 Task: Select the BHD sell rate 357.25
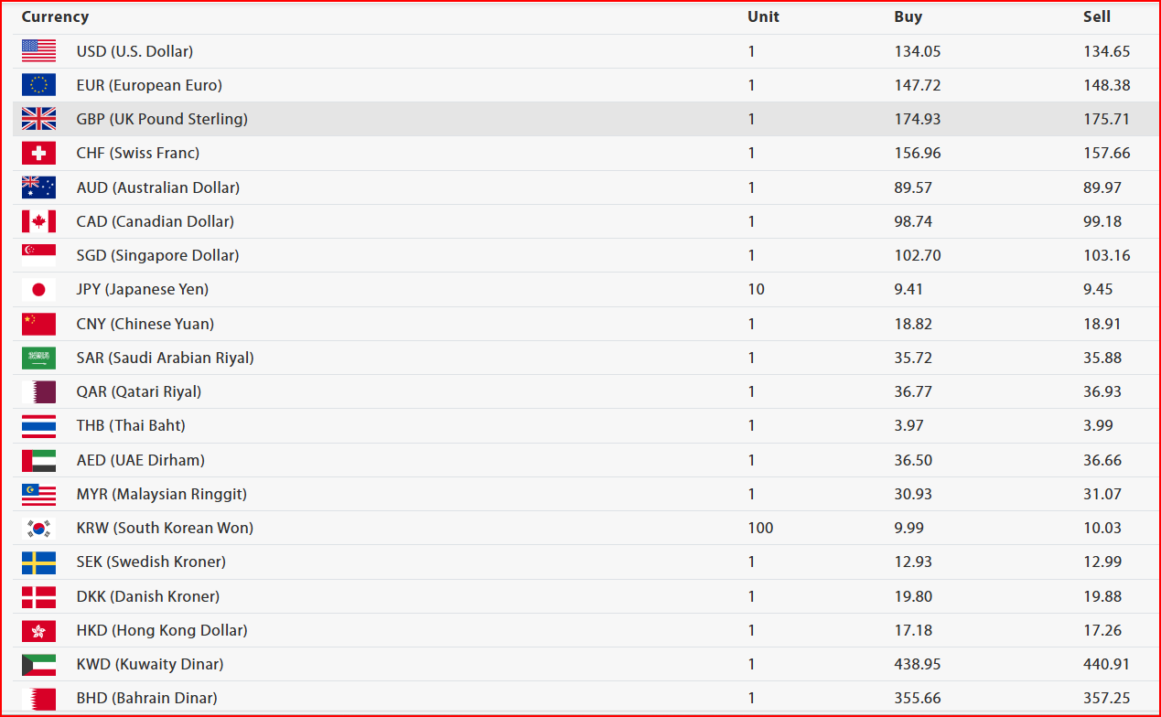pos(1106,698)
